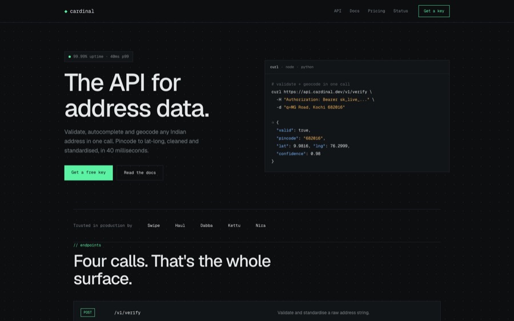Image resolution: width=514 pixels, height=321 pixels.
Task: Click the "pincode": "682016" response line
Action: [x=300, y=138]
